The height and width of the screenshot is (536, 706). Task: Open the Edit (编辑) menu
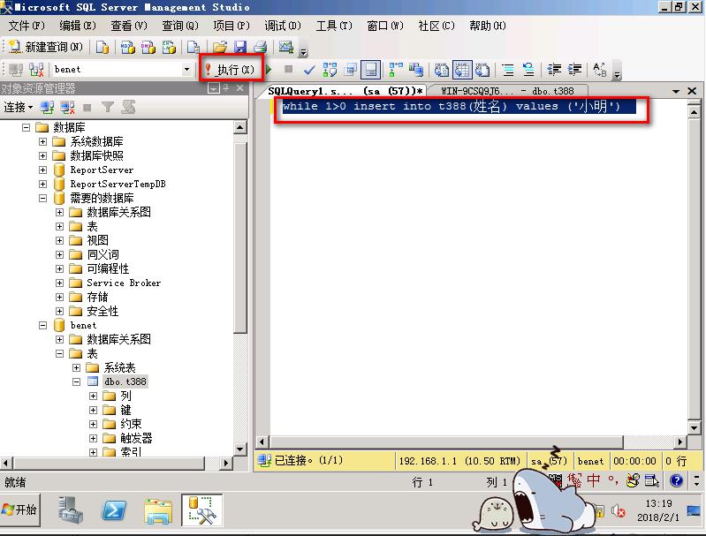(78, 26)
